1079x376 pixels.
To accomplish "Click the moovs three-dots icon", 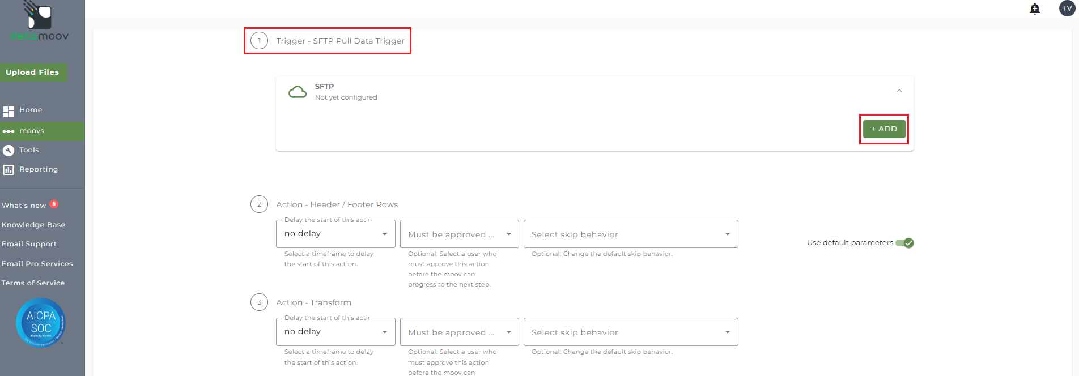I will coord(9,131).
